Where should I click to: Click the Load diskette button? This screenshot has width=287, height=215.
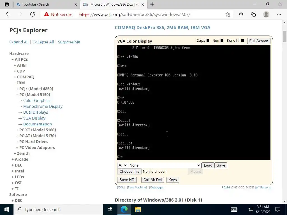pyautogui.click(x=208, y=165)
